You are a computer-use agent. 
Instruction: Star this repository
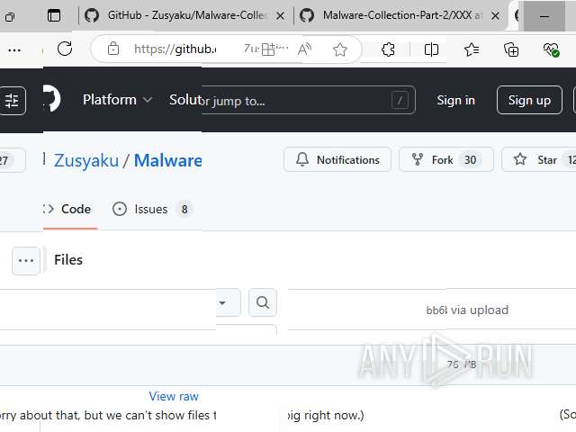pyautogui.click(x=539, y=160)
